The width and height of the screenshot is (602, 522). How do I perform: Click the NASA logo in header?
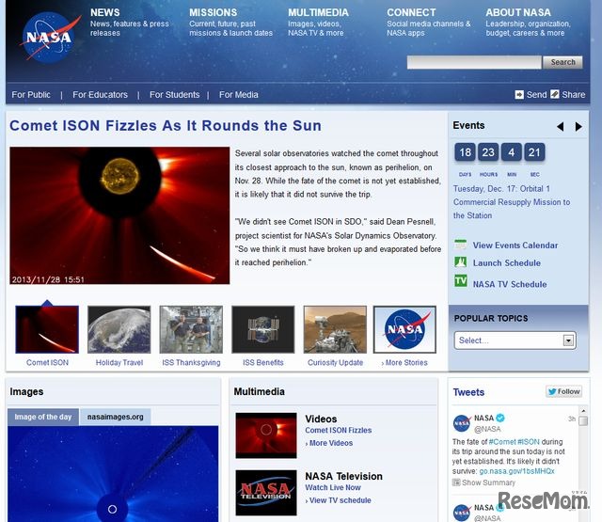[47, 38]
